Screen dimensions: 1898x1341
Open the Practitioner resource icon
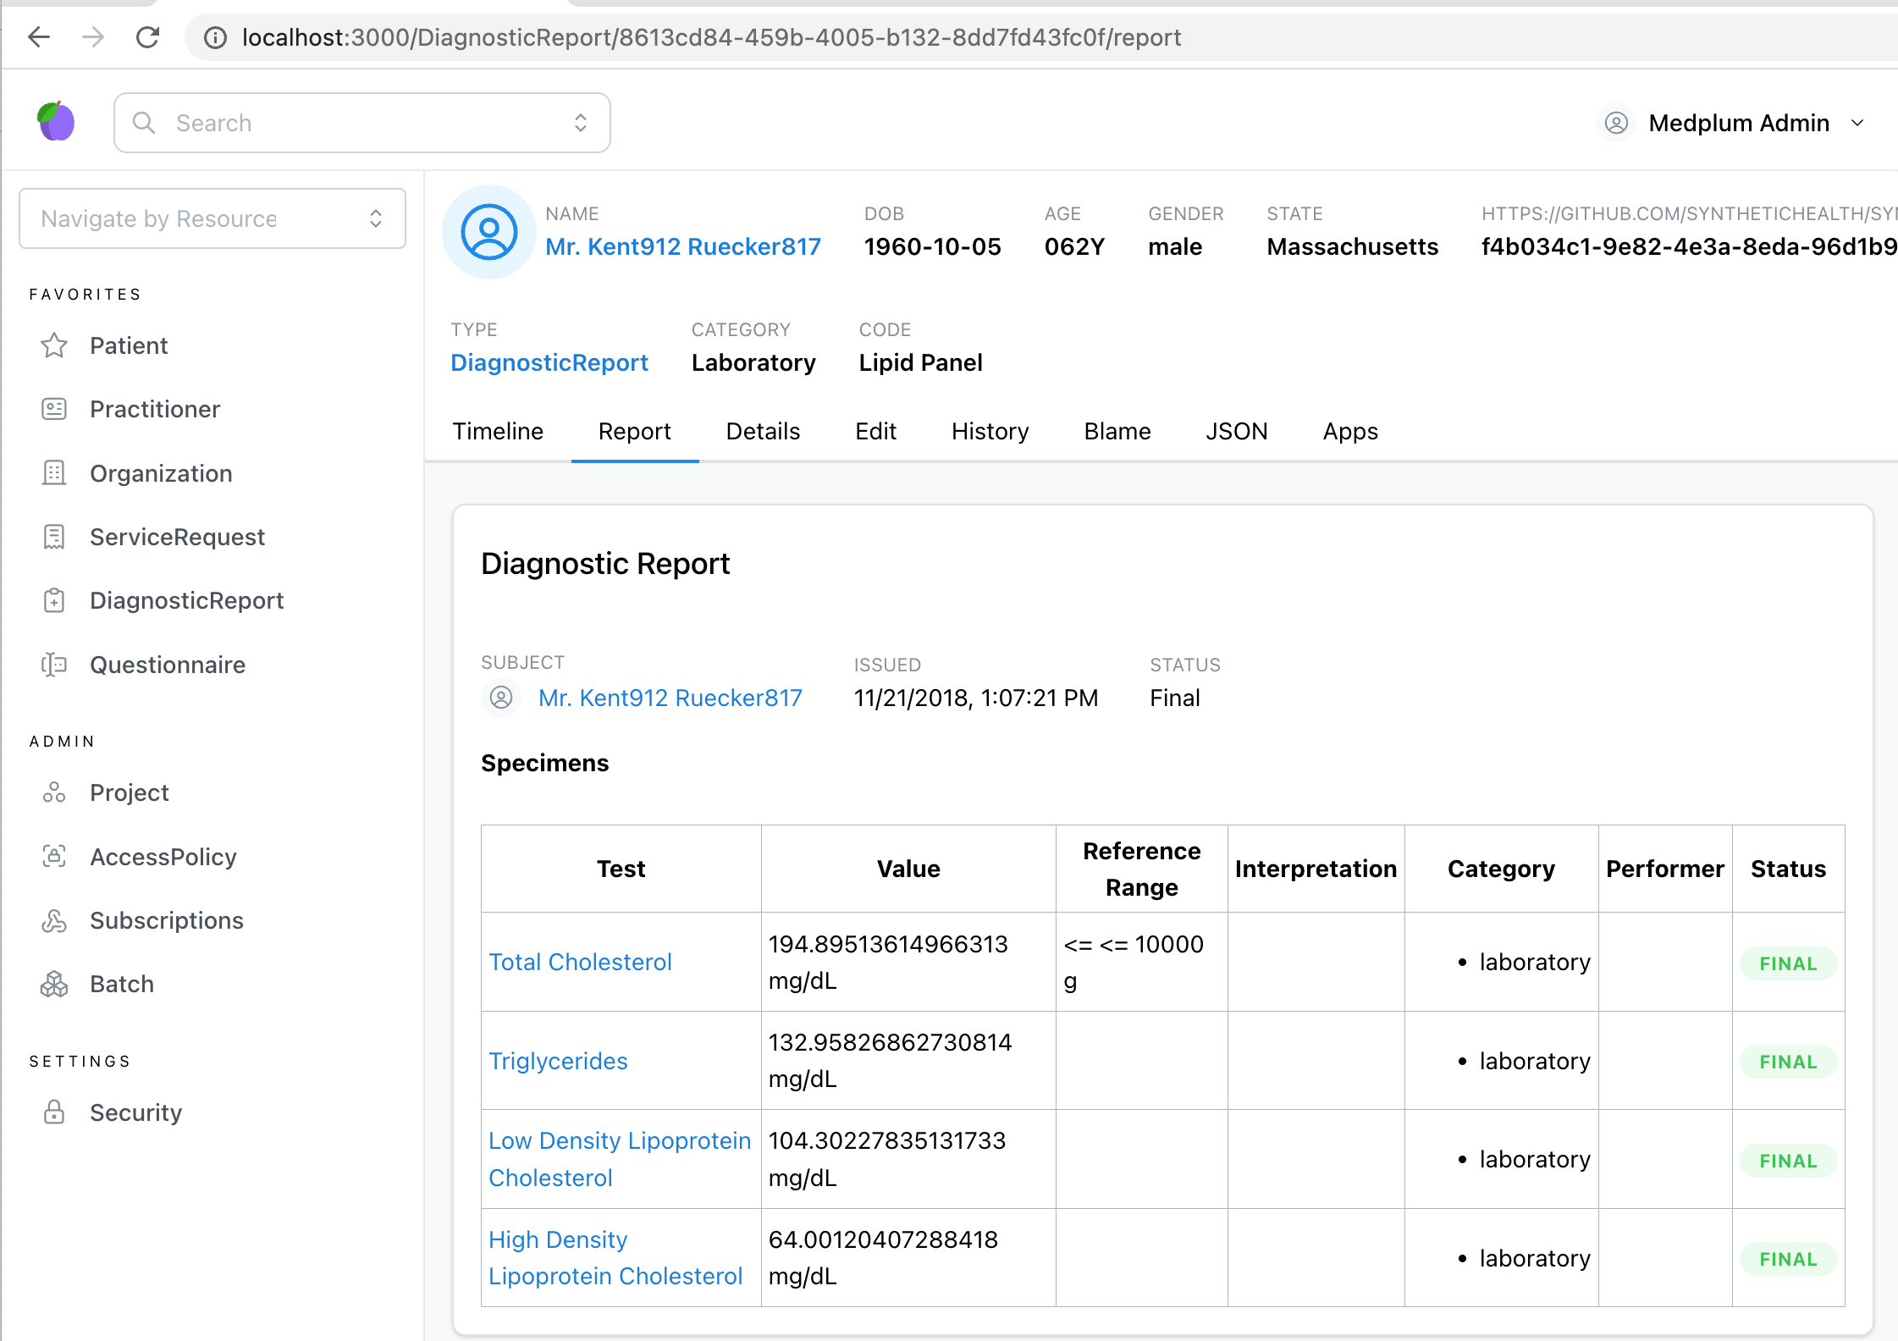point(54,409)
